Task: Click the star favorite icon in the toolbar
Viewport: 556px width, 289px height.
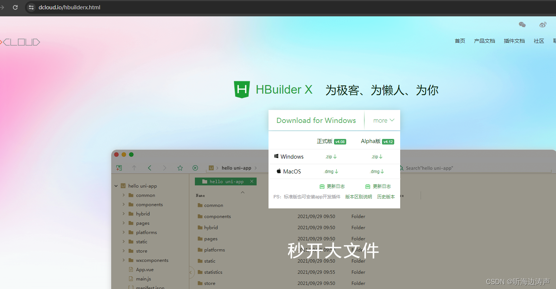Action: click(180, 168)
